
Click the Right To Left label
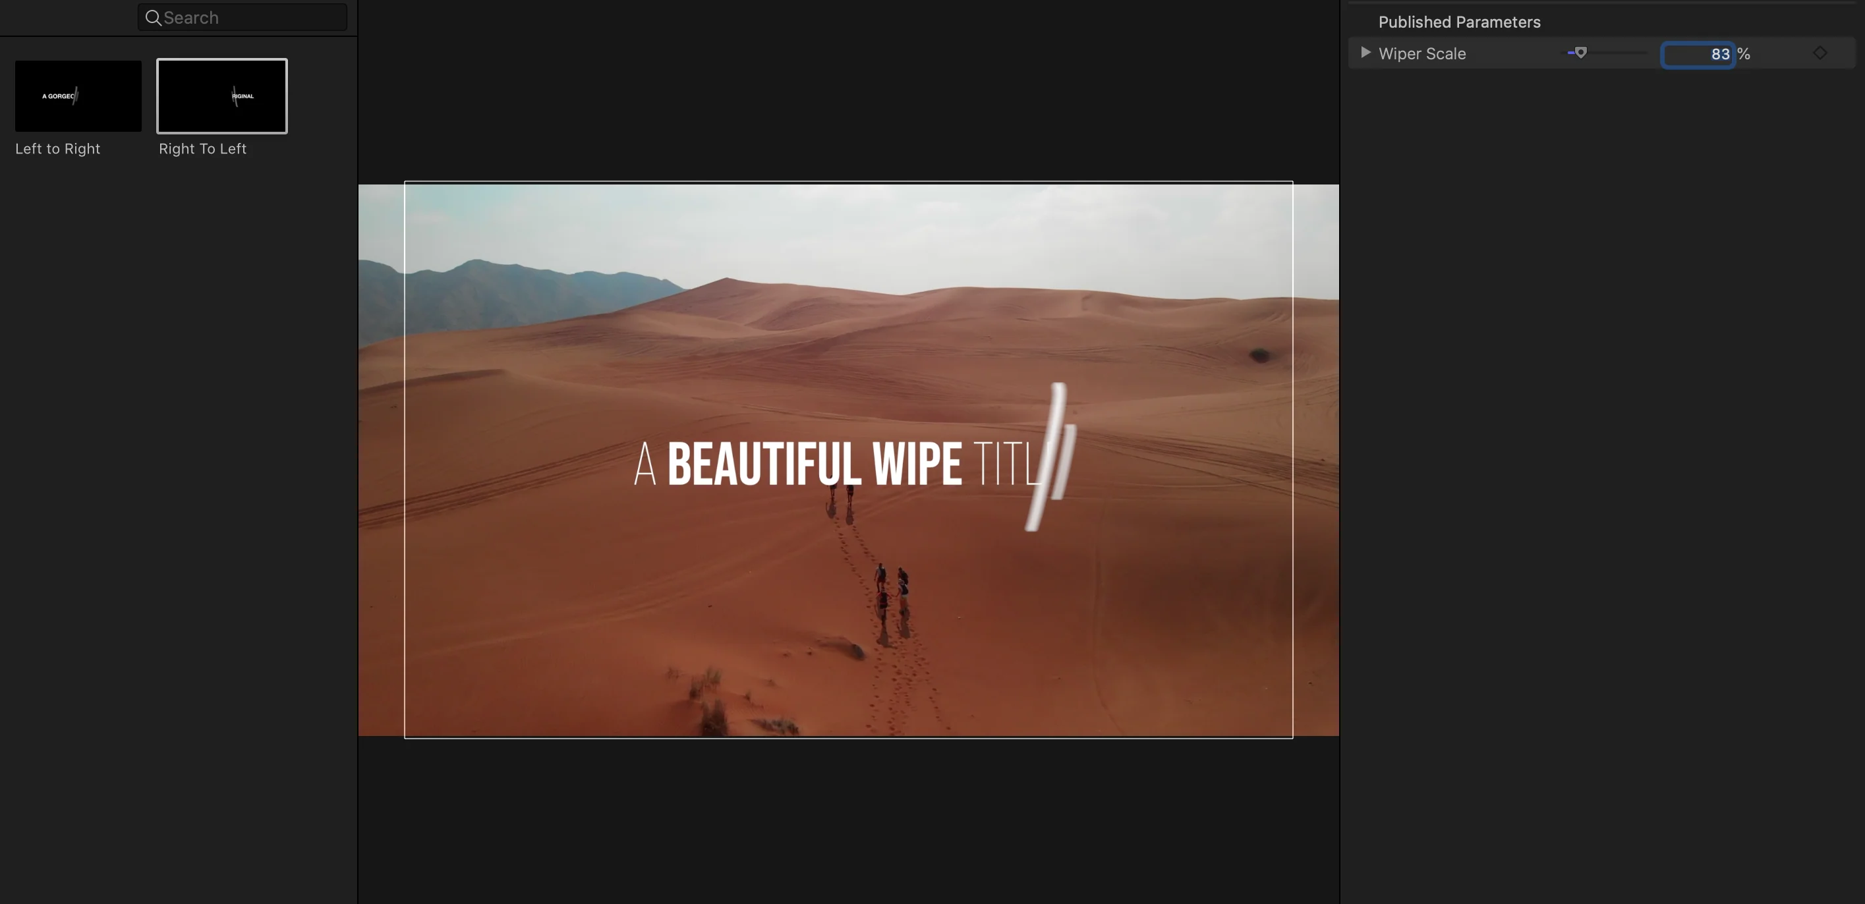pos(203,148)
